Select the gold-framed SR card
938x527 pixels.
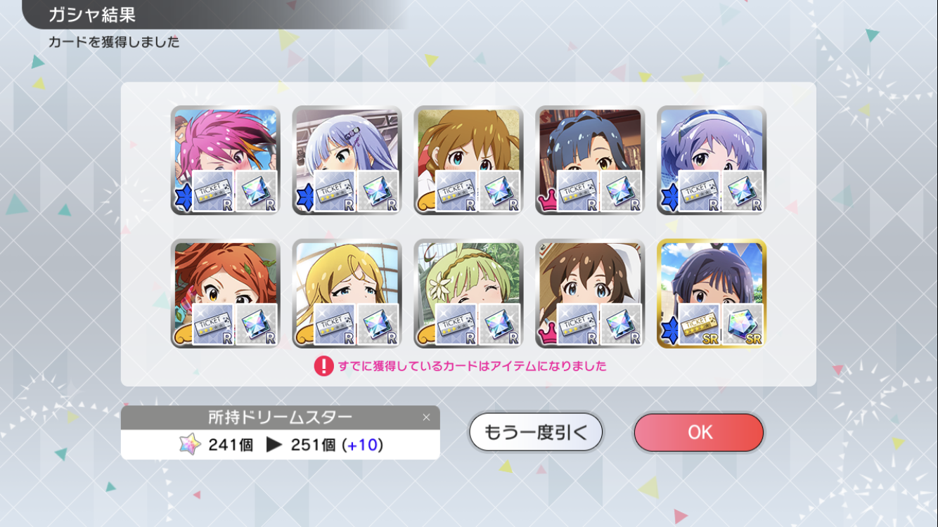pyautogui.click(x=712, y=294)
